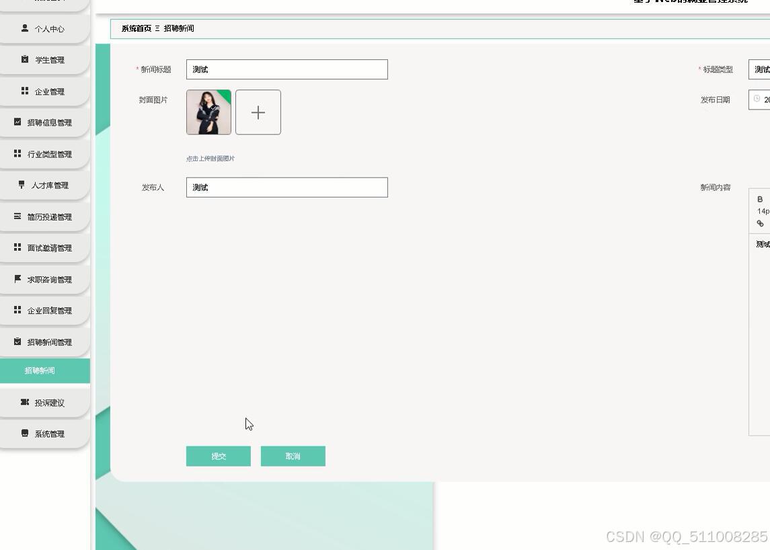Expand 行业类型管理 menu
770x550 pixels.
pos(44,154)
